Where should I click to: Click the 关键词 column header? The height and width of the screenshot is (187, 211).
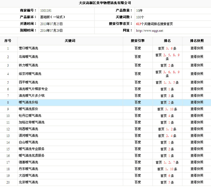(x=70, y=41)
